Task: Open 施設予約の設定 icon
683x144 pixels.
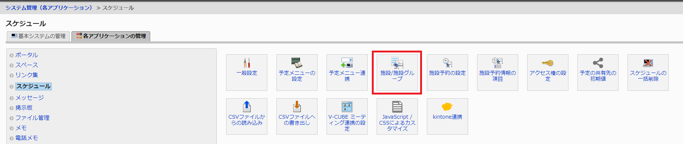Action: (x=447, y=63)
